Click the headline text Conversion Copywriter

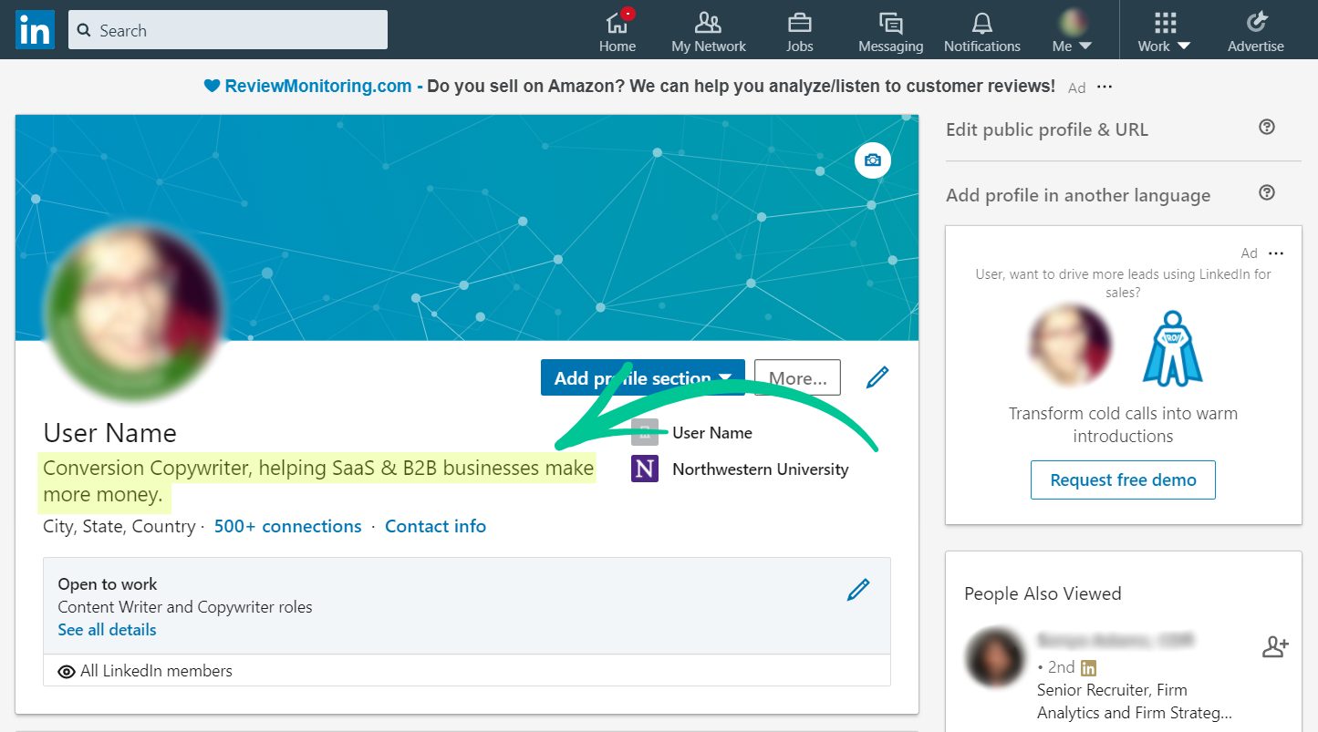318,481
